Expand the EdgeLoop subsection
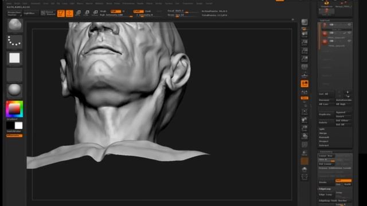Screen dimensions: 367x206 (325, 189)
